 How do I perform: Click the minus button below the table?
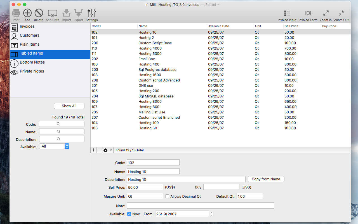point(99,150)
